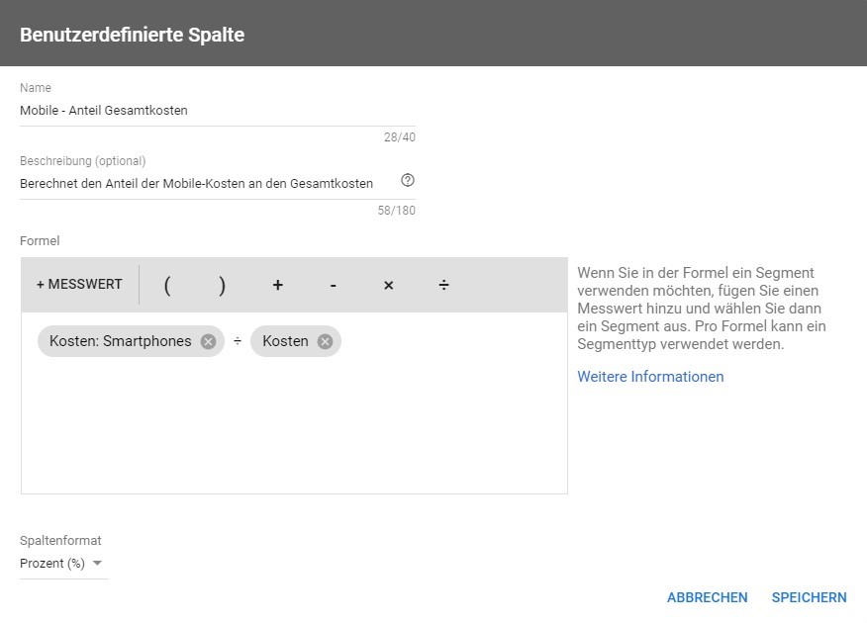Add a plus operator to formula

[277, 285]
